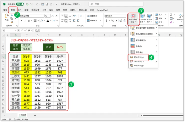The height and width of the screenshot is (122, 185).
Task: Click the Decrease Decimal icon
Action: tap(124, 21)
